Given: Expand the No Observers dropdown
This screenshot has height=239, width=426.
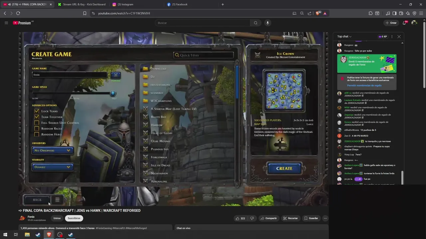Looking at the screenshot, I should tap(52, 150).
